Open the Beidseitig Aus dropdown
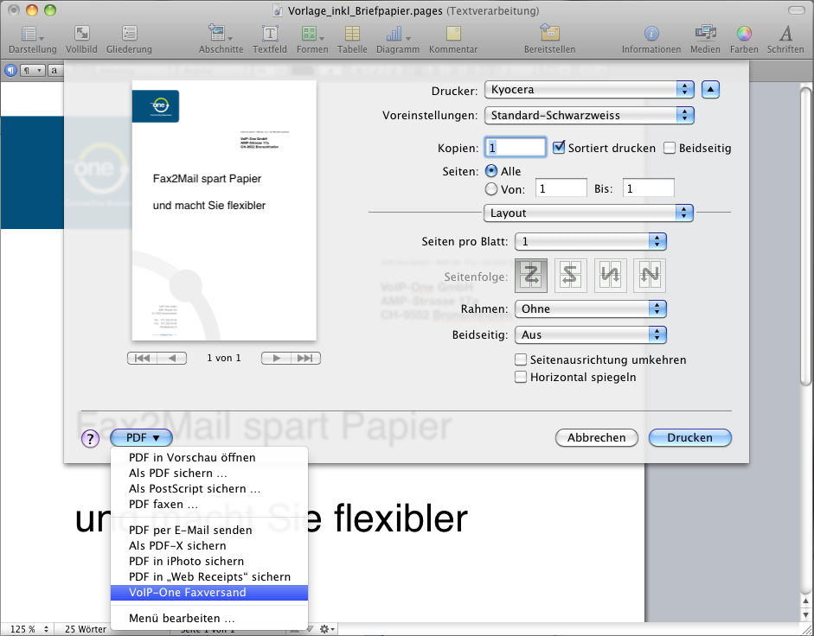The width and height of the screenshot is (814, 636). pyautogui.click(x=591, y=334)
